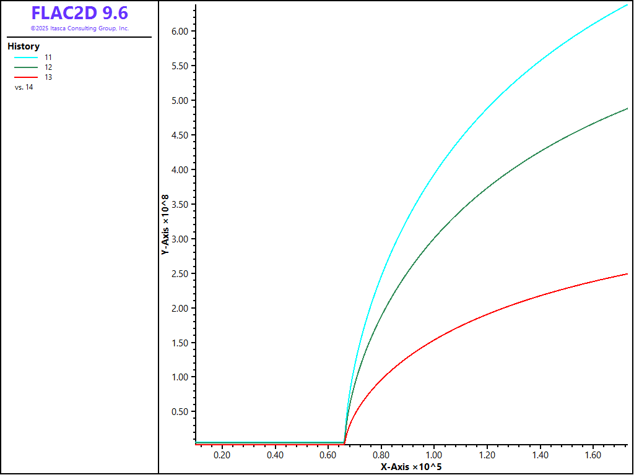
Task: Click the FLAC2D 9.6 title text
Action: click(x=79, y=13)
